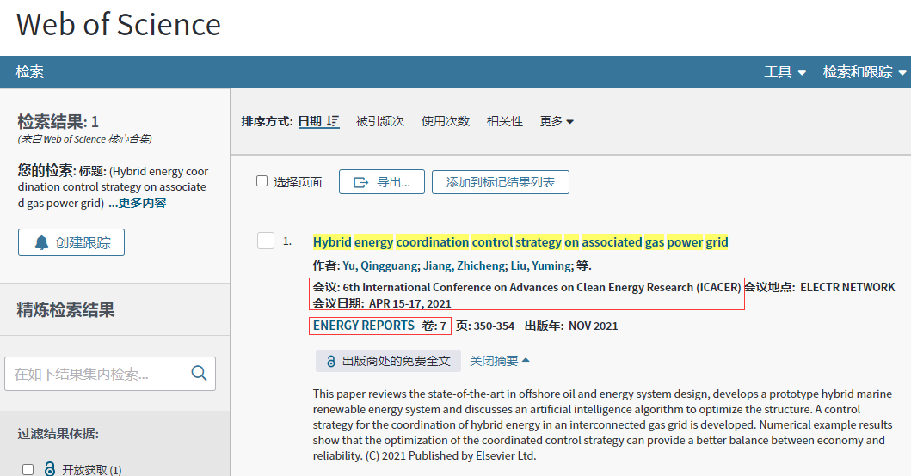Sort results by 被引频次
Image resolution: width=911 pixels, height=476 pixels.
pyautogui.click(x=380, y=121)
